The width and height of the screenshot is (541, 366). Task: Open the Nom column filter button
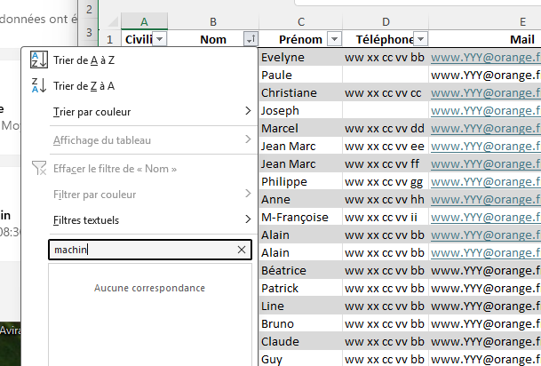(x=250, y=39)
